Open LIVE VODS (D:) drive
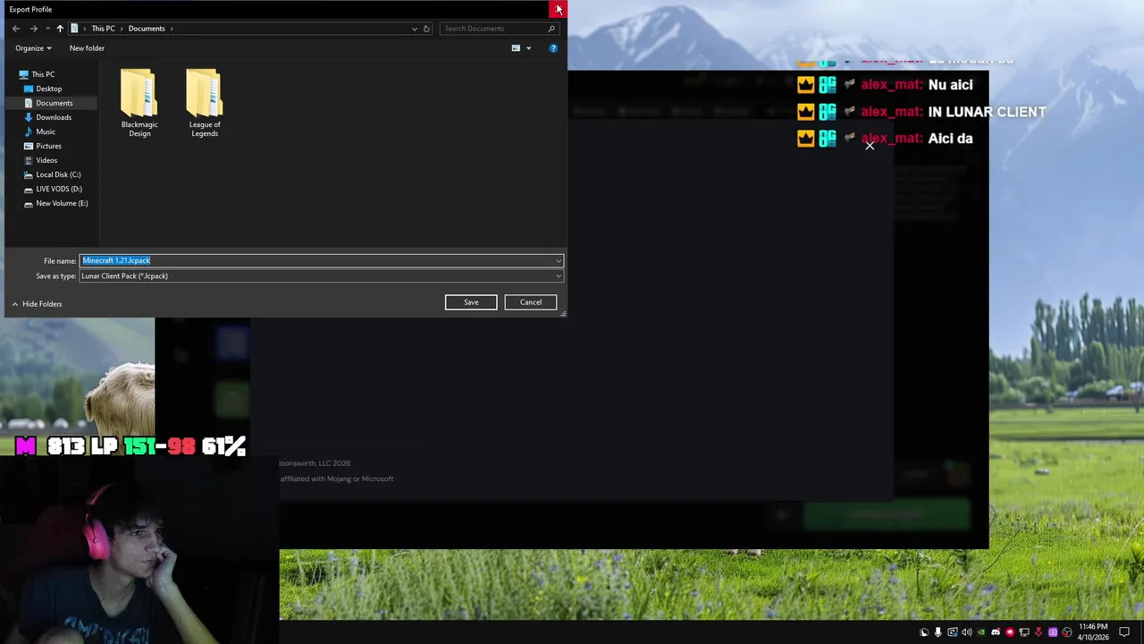Screen dimensions: 1144x644 58,189
